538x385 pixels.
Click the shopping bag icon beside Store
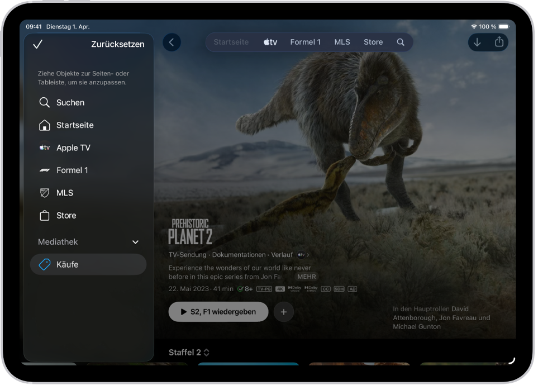pos(45,216)
